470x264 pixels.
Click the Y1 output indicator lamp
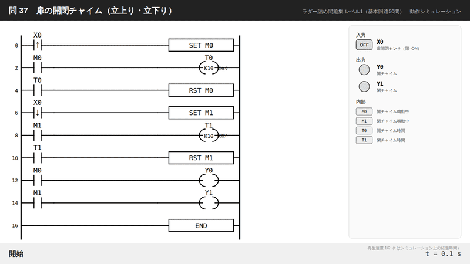click(364, 86)
